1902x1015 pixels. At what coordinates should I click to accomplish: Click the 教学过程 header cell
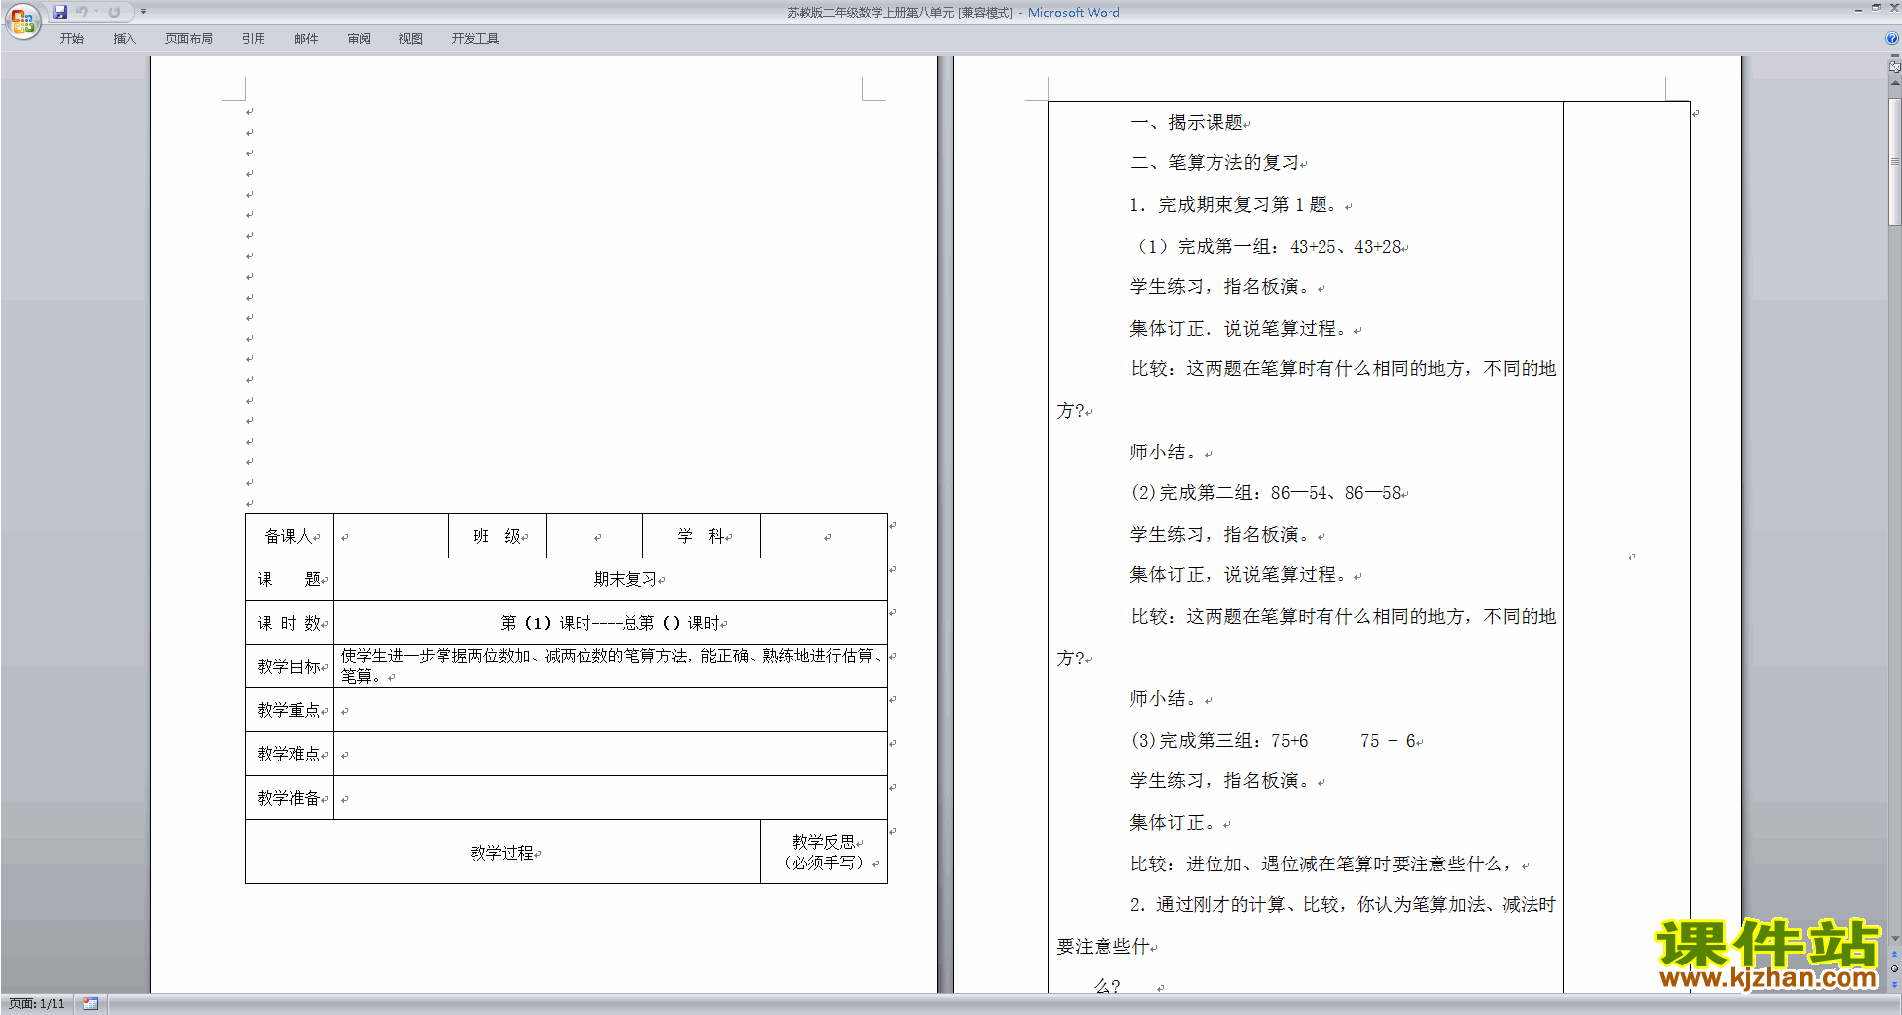pyautogui.click(x=502, y=852)
